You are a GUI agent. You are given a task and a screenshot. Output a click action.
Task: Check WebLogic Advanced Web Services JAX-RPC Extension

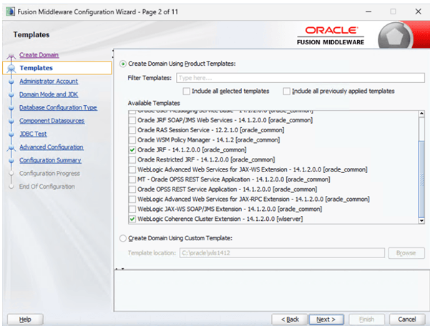(132, 199)
